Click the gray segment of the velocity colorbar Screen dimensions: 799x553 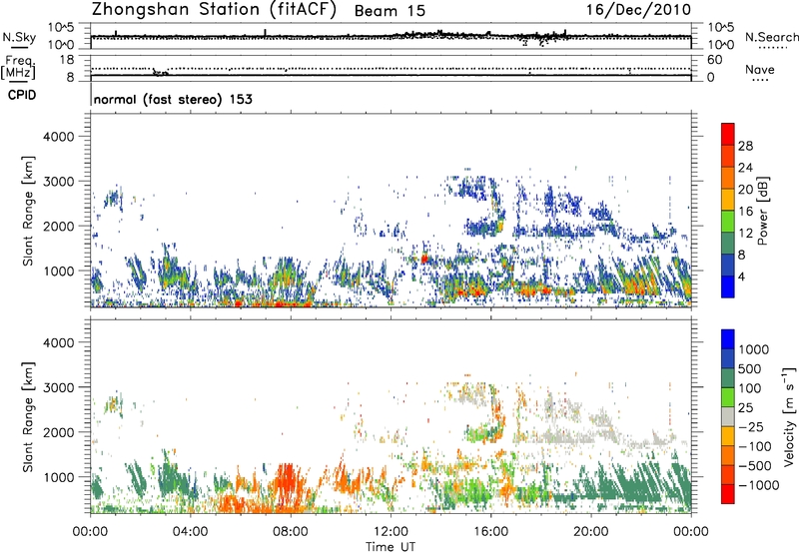pyautogui.click(x=728, y=417)
